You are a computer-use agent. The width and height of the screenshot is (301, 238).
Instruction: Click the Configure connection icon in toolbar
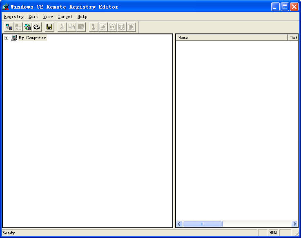click(37, 27)
